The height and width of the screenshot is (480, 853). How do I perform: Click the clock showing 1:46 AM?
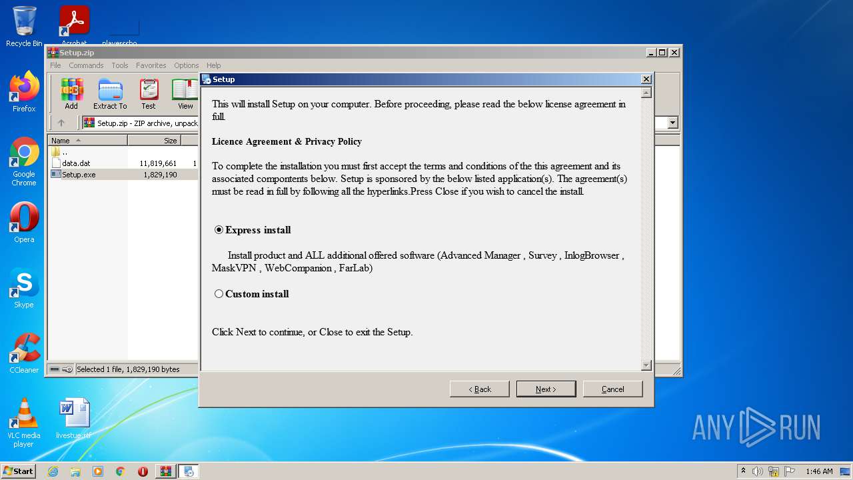pyautogui.click(x=819, y=471)
